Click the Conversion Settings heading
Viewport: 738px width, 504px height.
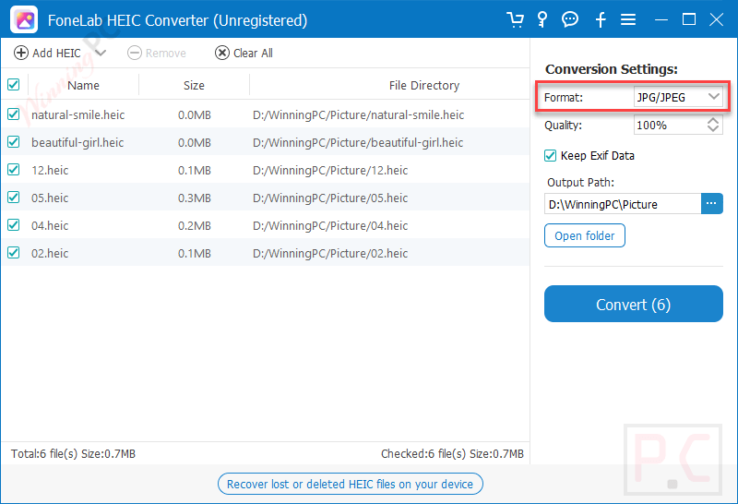pos(612,69)
